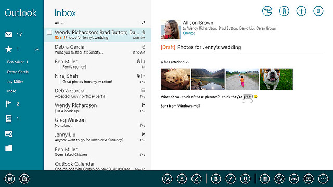Delete the draft with trash icon
The image size is (333, 187).
(318, 11)
